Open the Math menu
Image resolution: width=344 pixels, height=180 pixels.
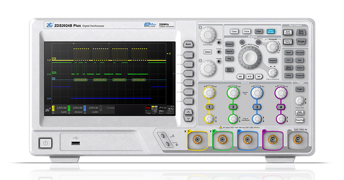pos(288,53)
